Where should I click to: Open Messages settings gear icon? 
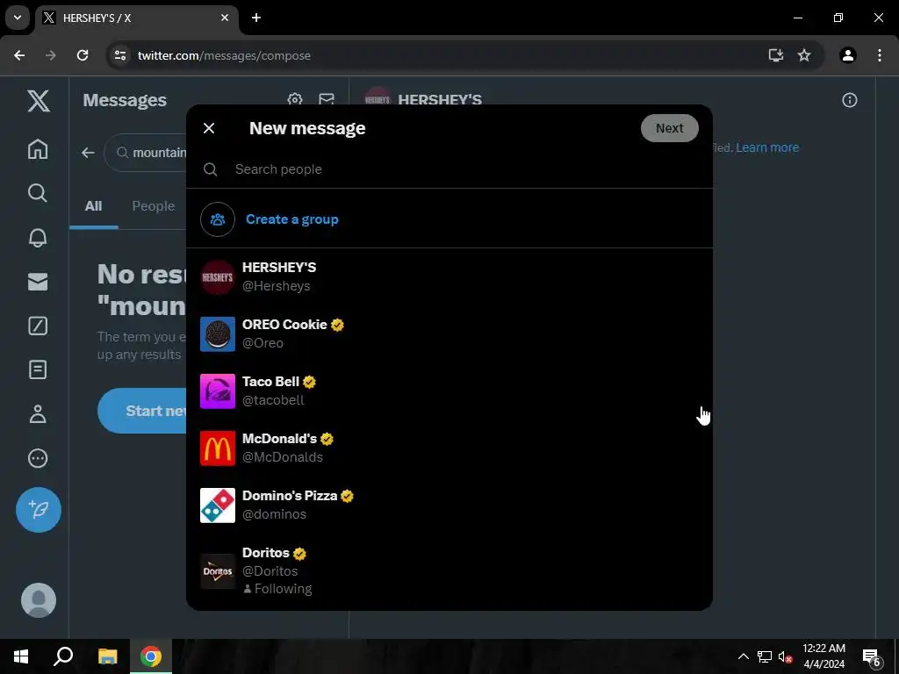coord(295,100)
